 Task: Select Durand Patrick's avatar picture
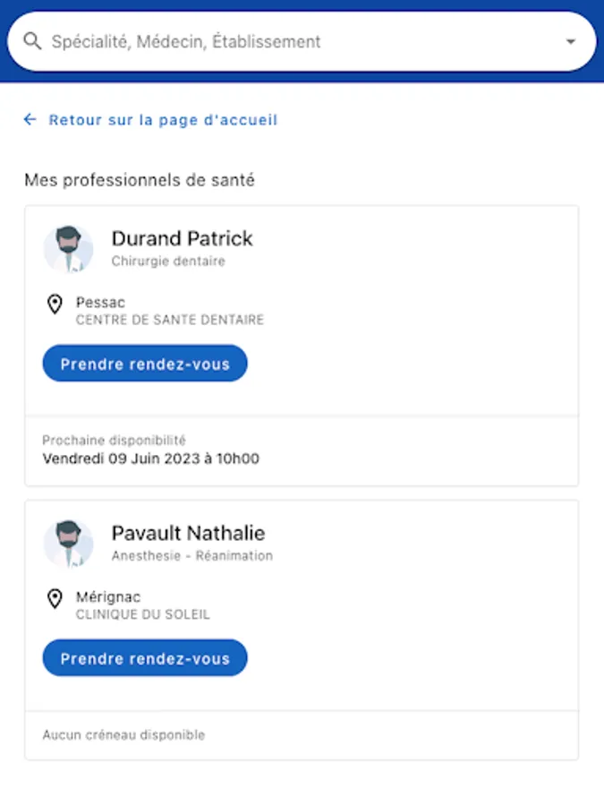(x=68, y=249)
